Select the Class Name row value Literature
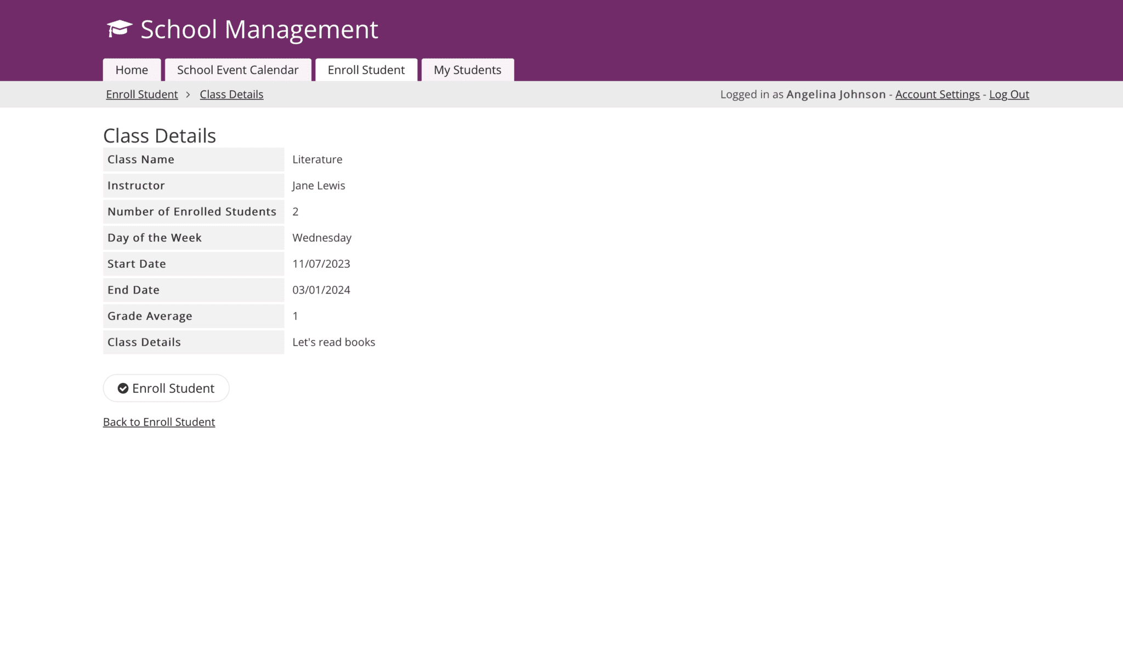 (317, 159)
